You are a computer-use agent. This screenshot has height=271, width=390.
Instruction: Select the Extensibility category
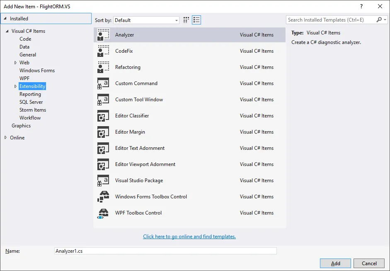click(32, 86)
